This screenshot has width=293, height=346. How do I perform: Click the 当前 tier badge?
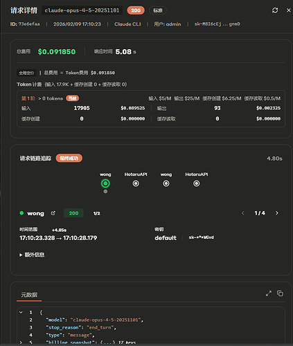click(x=73, y=98)
